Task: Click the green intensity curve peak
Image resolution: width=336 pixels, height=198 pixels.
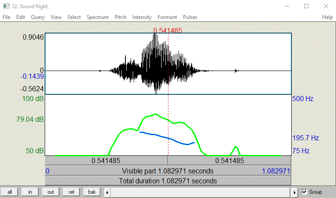Action: coord(155,114)
